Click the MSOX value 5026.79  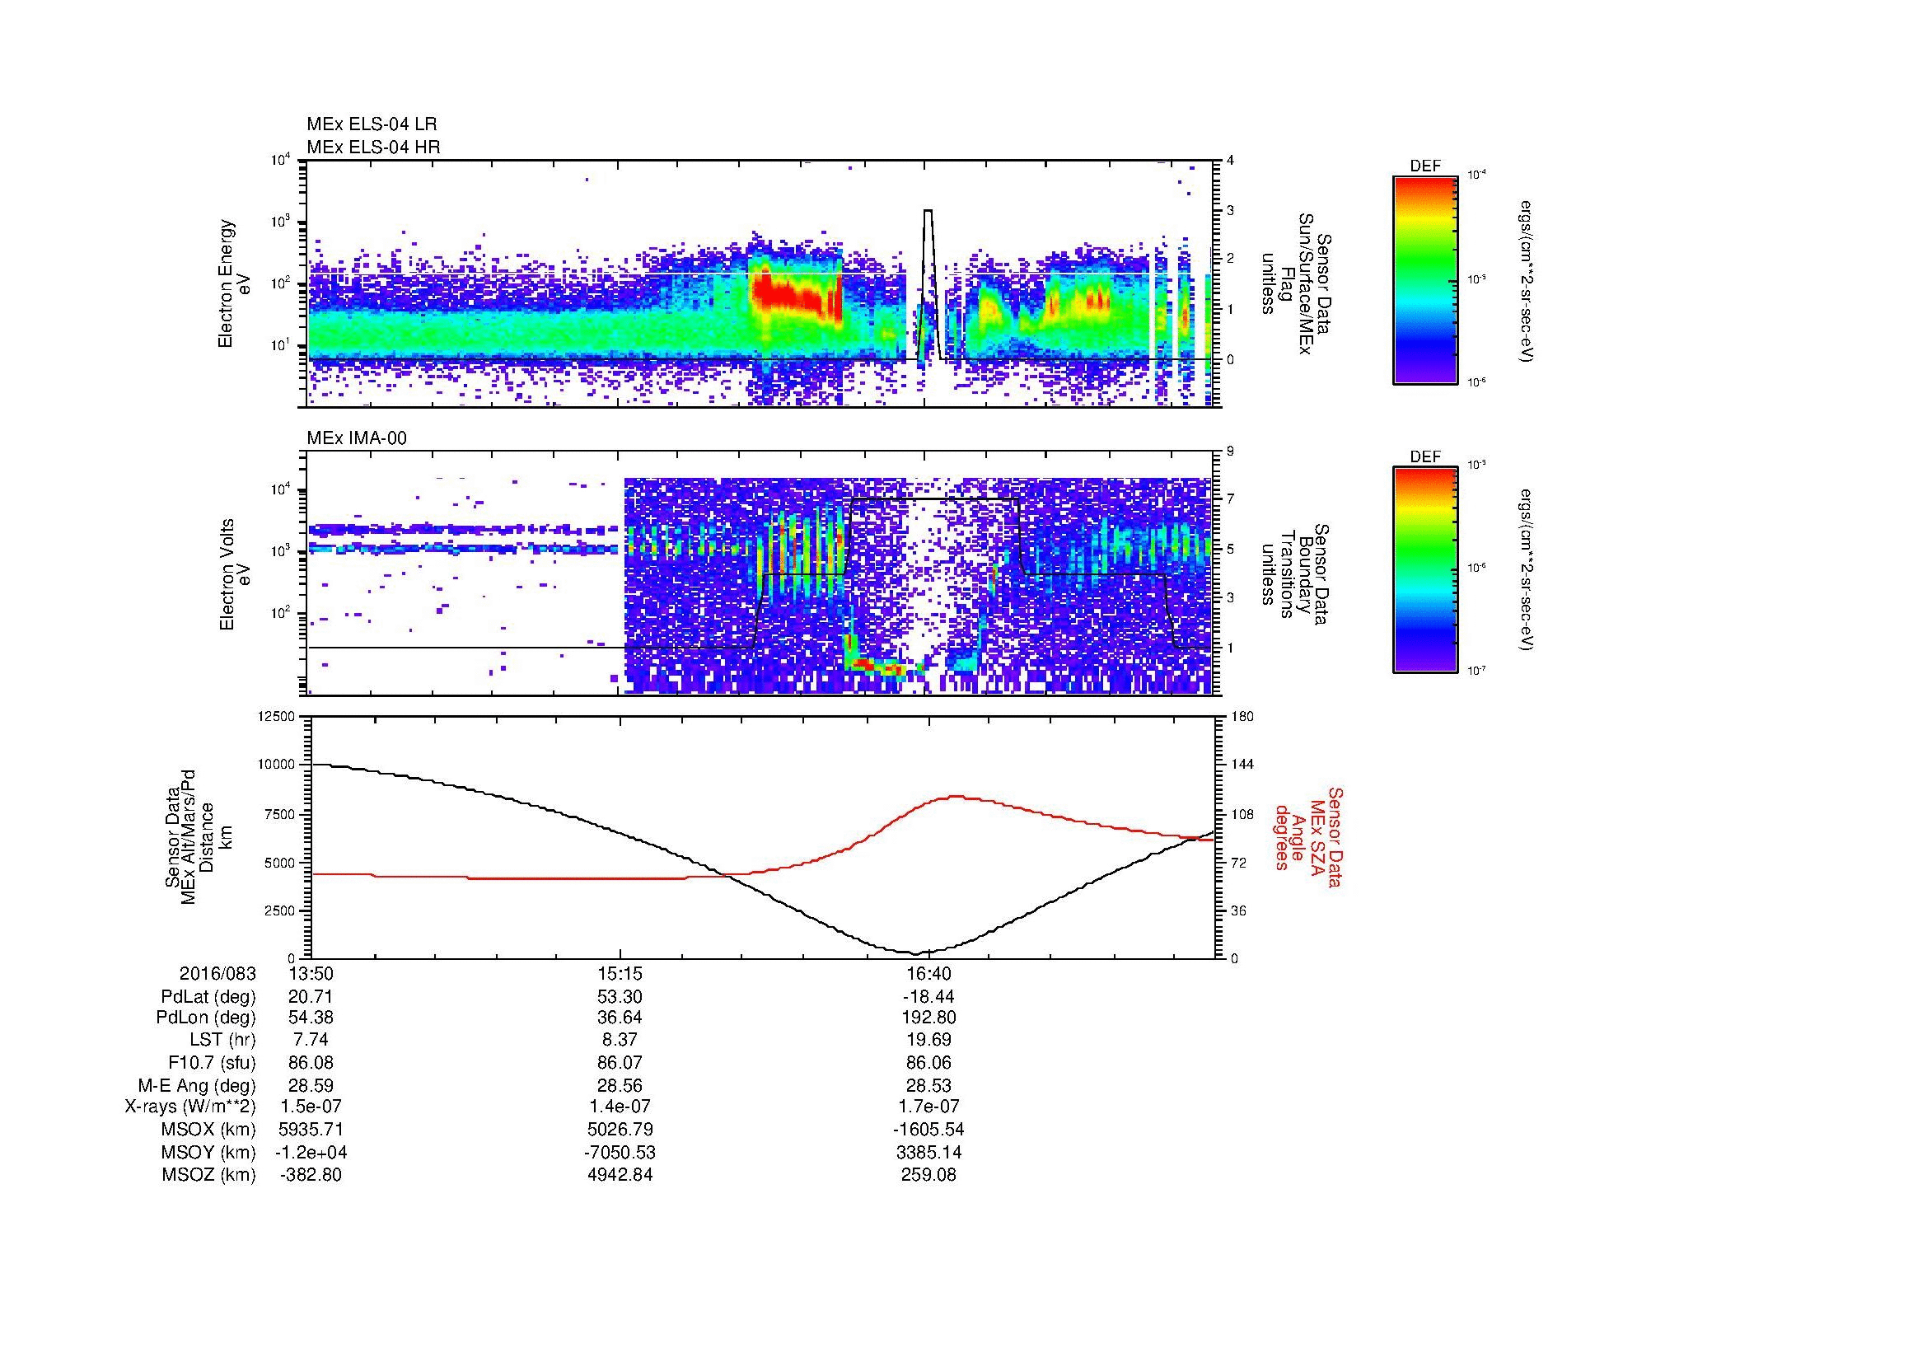620,1130
